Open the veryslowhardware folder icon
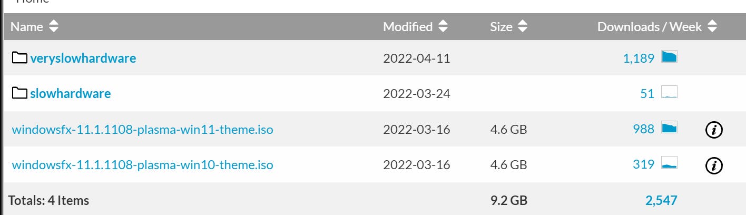 pos(20,58)
